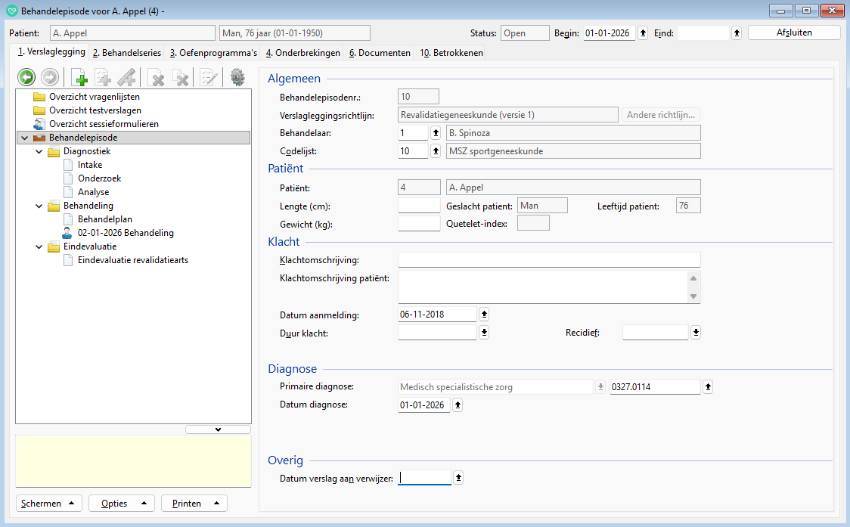
Task: Open the 3. Oefenprogramma's tab
Action: [x=213, y=53]
